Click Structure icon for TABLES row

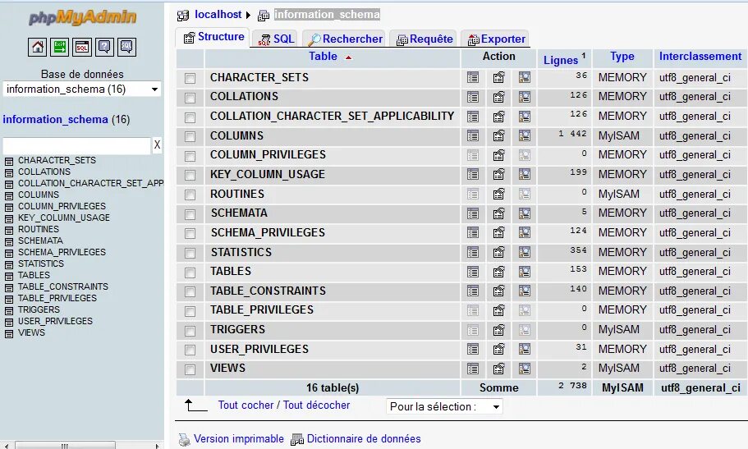(x=498, y=272)
